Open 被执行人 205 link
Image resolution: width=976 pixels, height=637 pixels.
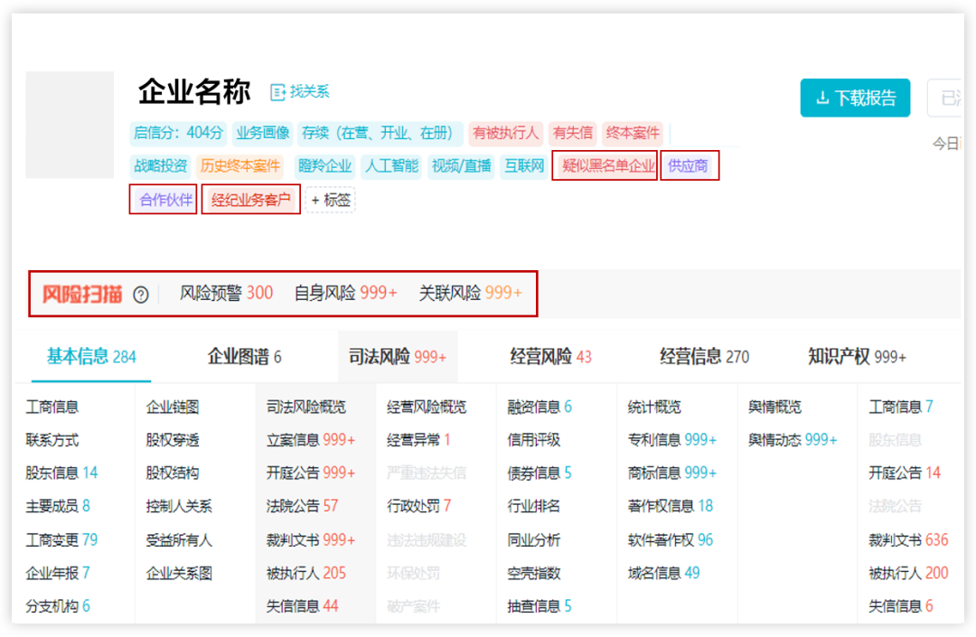306,572
